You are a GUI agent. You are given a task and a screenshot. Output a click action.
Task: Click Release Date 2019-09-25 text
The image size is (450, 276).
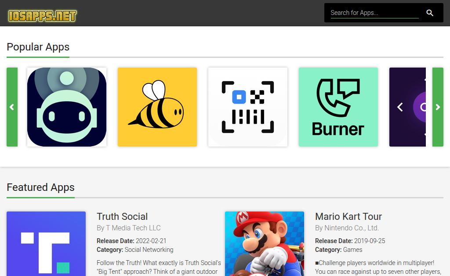click(350, 241)
